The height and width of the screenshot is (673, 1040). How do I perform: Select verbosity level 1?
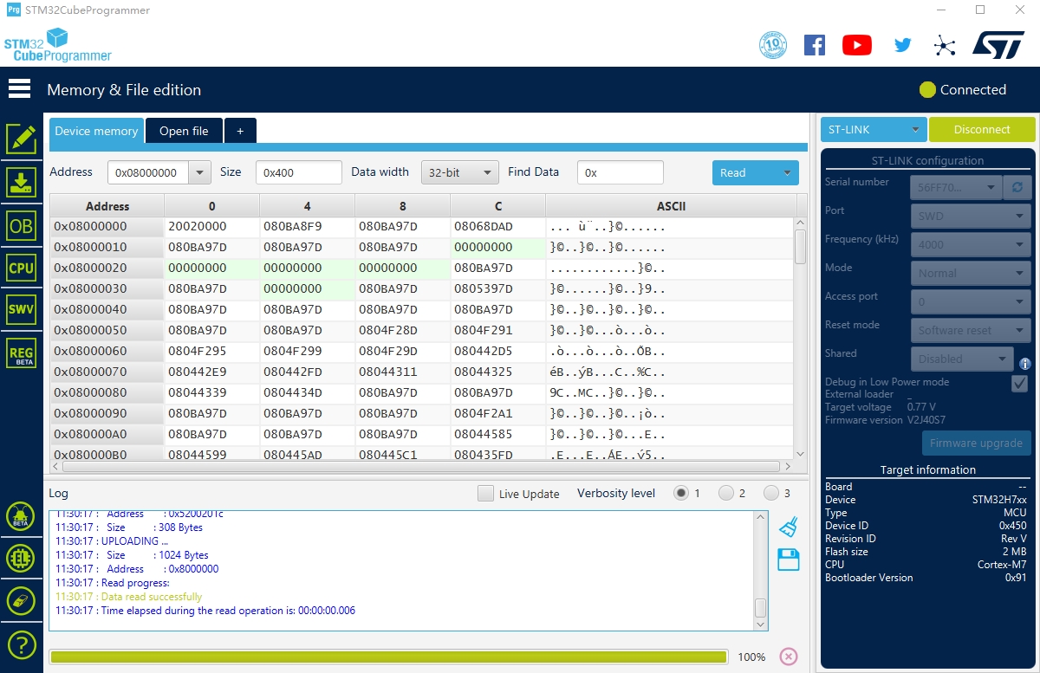click(x=681, y=493)
